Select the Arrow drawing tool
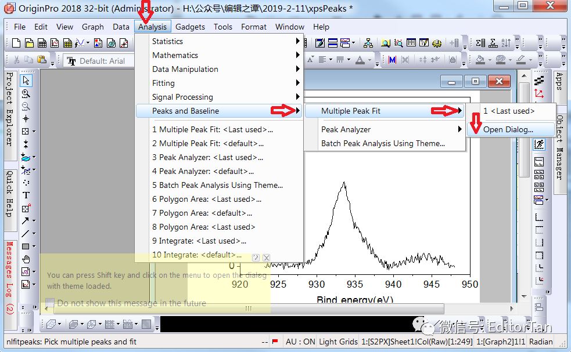Viewport: 571px width, 352px height. pyautogui.click(x=25, y=221)
